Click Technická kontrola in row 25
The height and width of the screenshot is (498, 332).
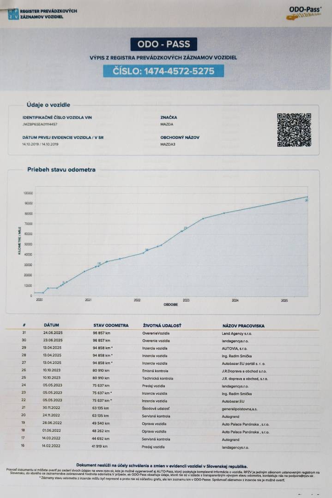158,379
